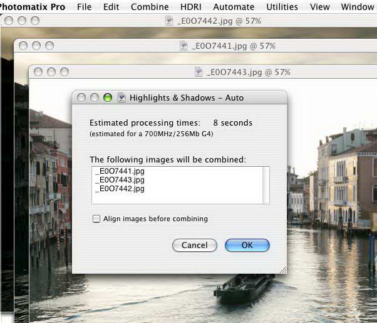The image size is (377, 323).
Task: Minimize the _E0O7442.jpg window
Action: coord(22,21)
